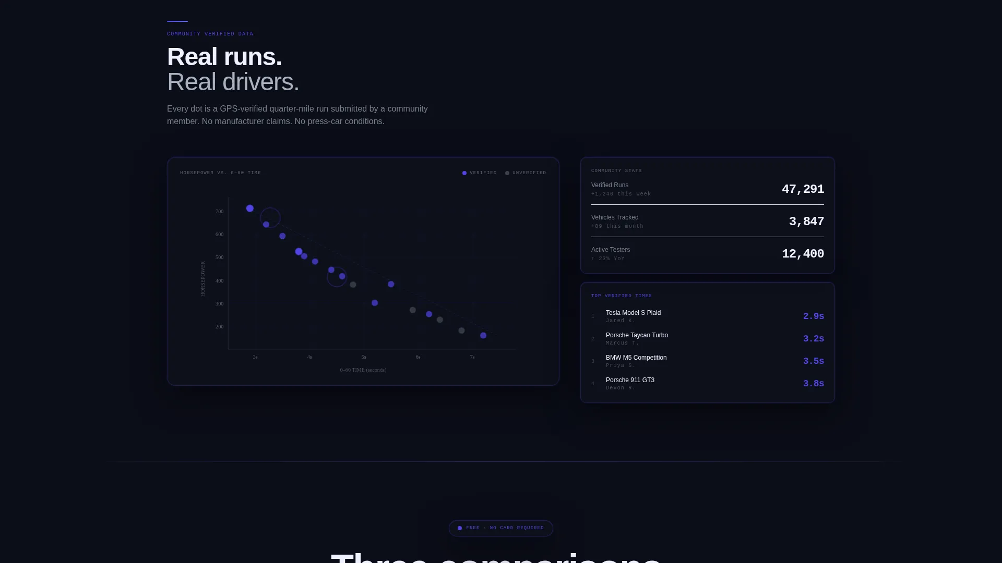Viewport: 1002px width, 563px height.
Task: Open Porsche Taycan Turbo entry
Action: pyautogui.click(x=707, y=339)
